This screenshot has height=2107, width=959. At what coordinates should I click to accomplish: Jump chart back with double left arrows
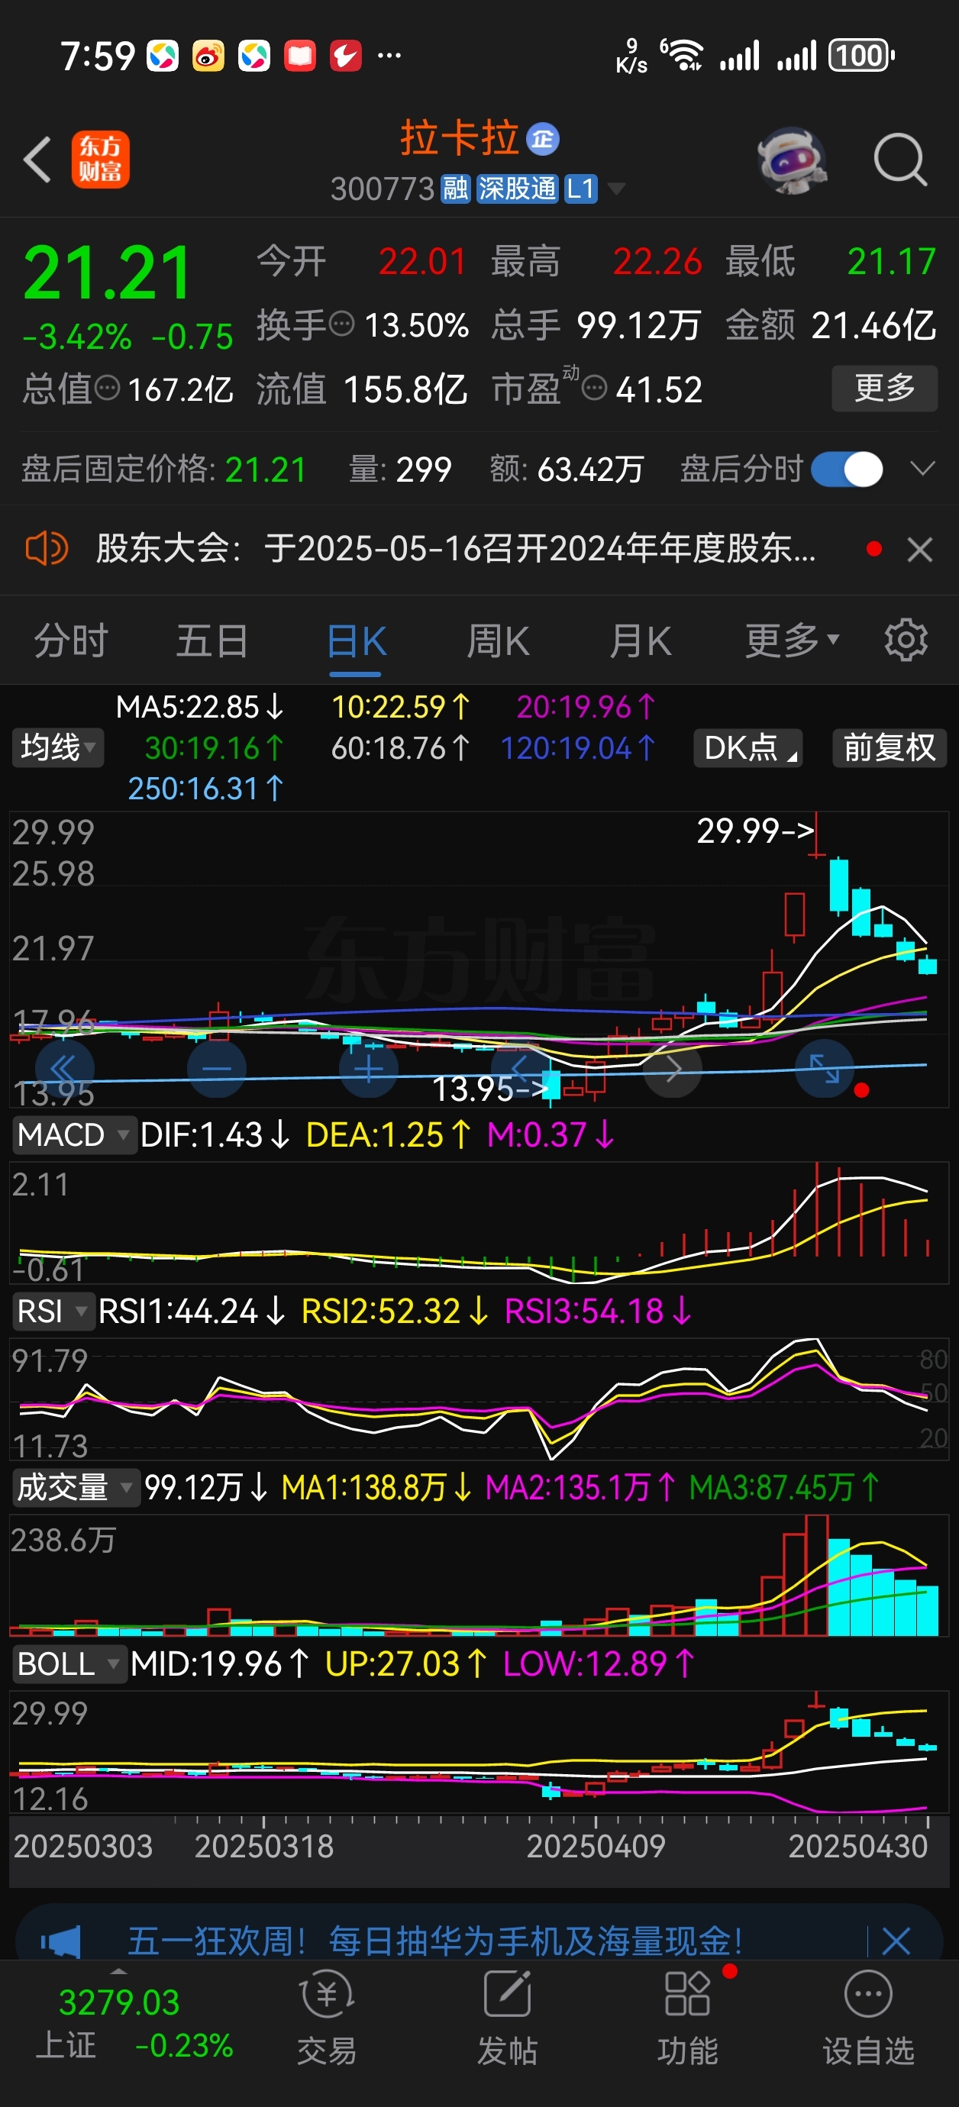point(65,1068)
